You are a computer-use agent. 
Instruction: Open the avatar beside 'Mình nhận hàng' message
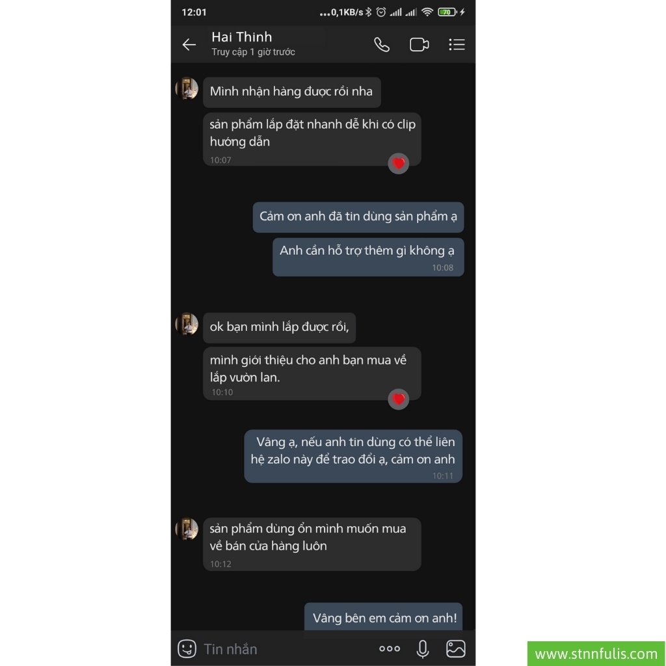point(187,88)
